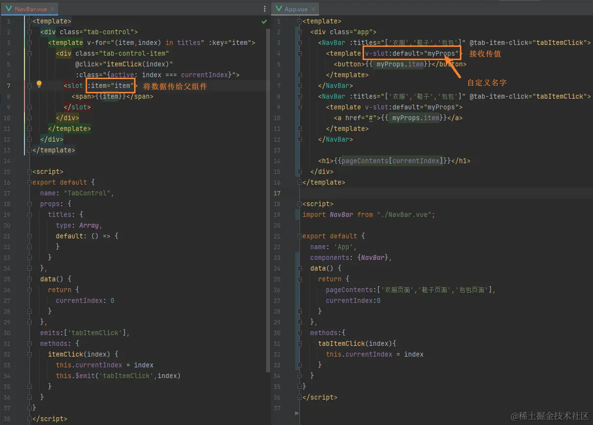
Task: Place cursor on :item="item" slot attribute
Action: (110, 86)
